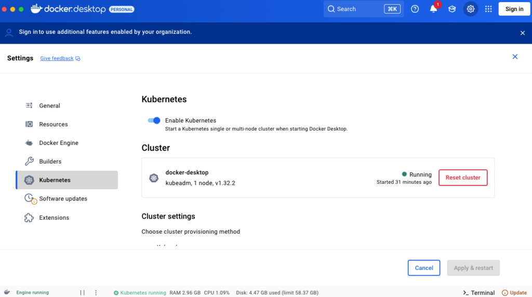Click the Resources sidebar icon

tap(29, 124)
